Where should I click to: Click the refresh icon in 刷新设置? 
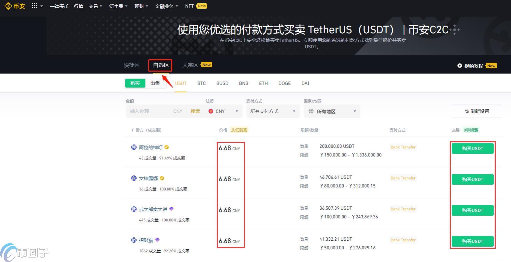467,111
